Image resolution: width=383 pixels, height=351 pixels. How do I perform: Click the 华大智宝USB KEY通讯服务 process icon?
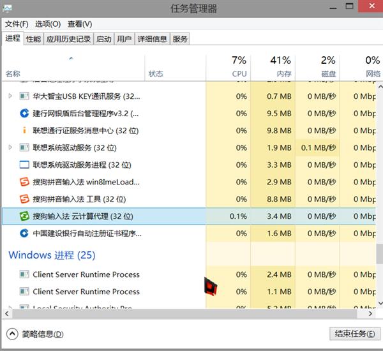24,96
